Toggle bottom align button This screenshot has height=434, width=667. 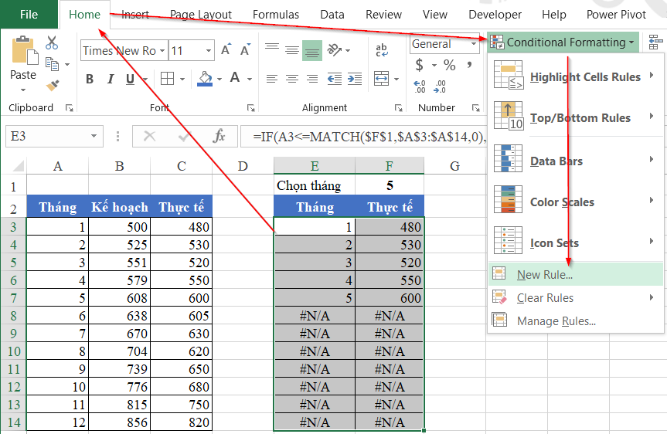tap(311, 51)
